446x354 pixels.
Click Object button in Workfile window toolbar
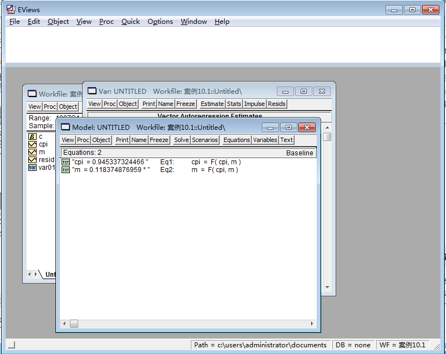click(x=68, y=107)
